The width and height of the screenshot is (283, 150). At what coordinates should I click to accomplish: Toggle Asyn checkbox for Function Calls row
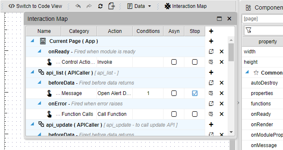174,114
